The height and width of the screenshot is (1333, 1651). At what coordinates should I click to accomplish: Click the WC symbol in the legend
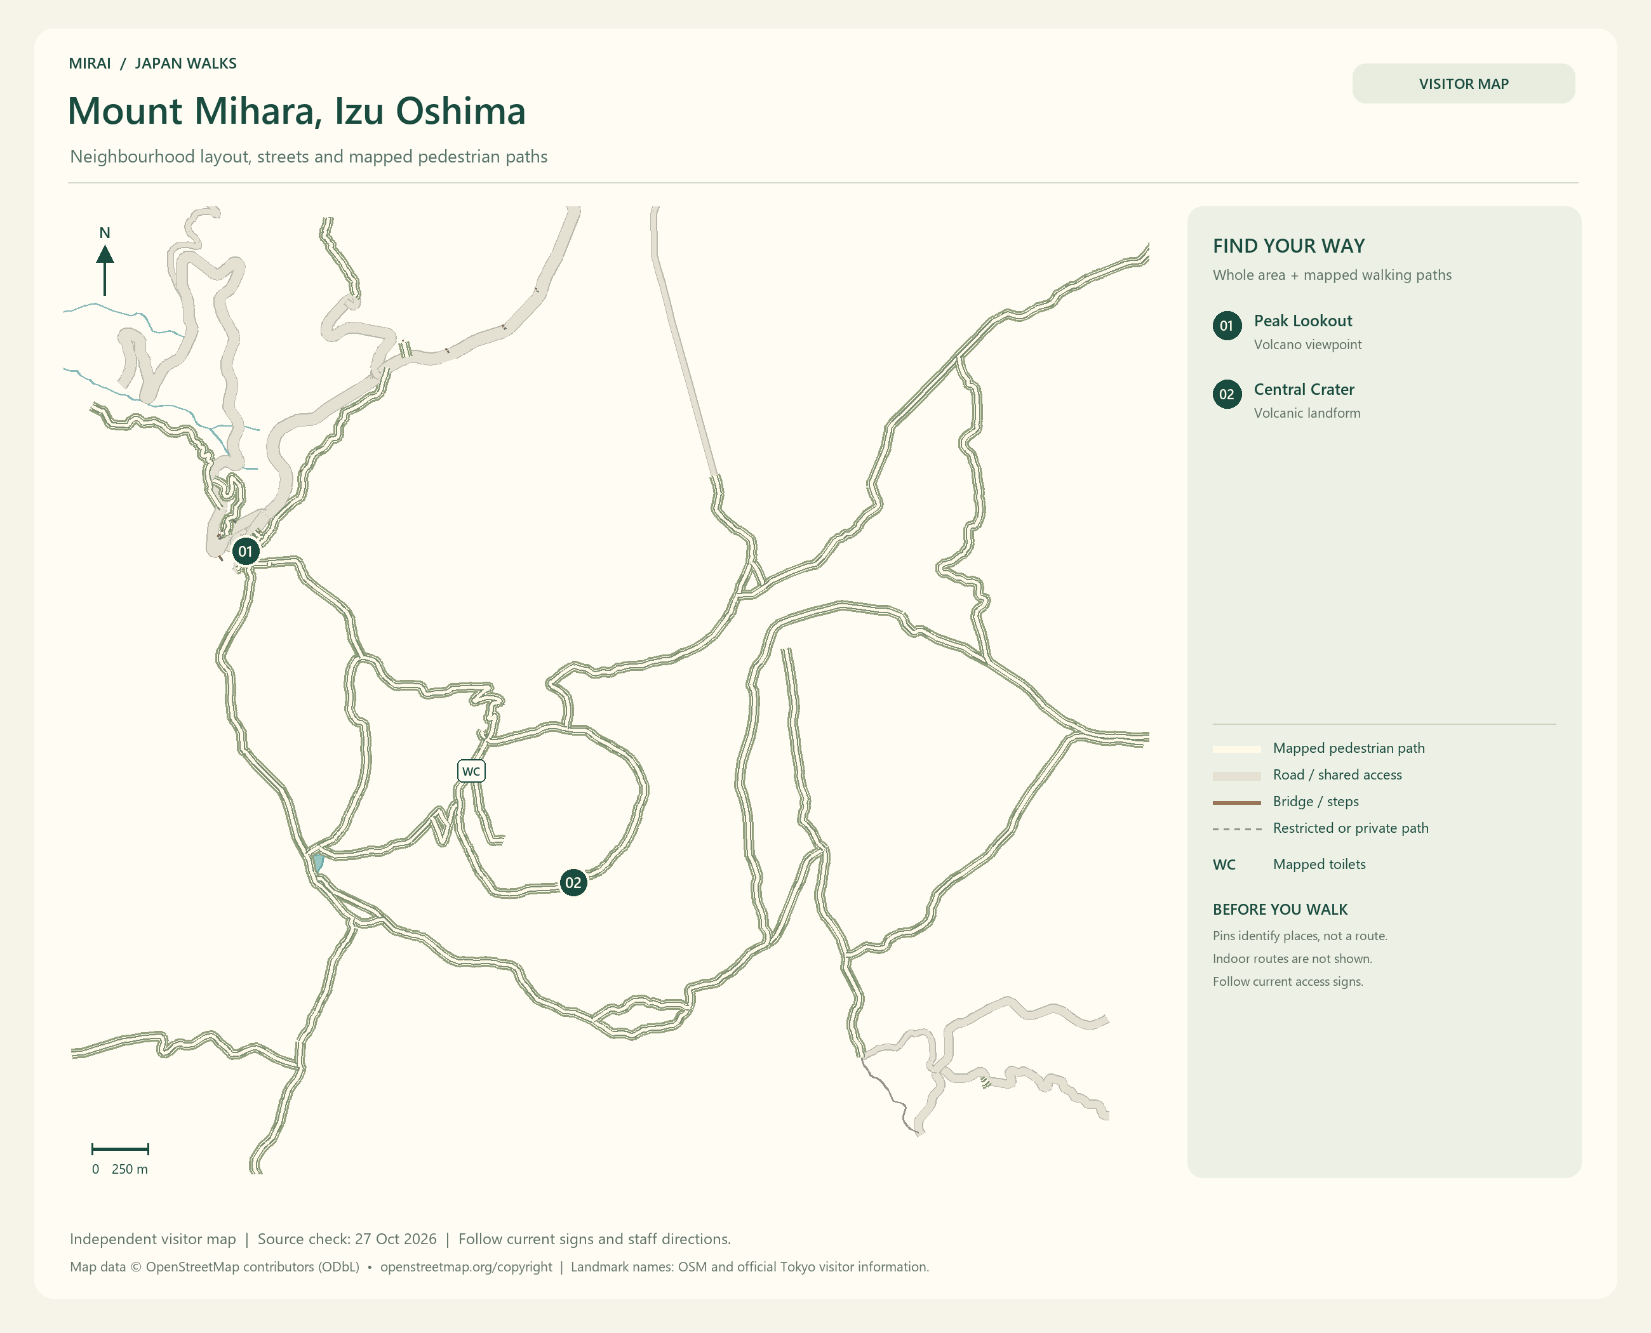coord(1224,865)
